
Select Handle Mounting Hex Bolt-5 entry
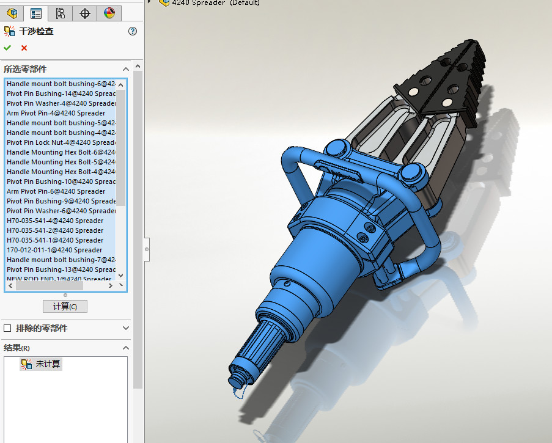(61, 162)
